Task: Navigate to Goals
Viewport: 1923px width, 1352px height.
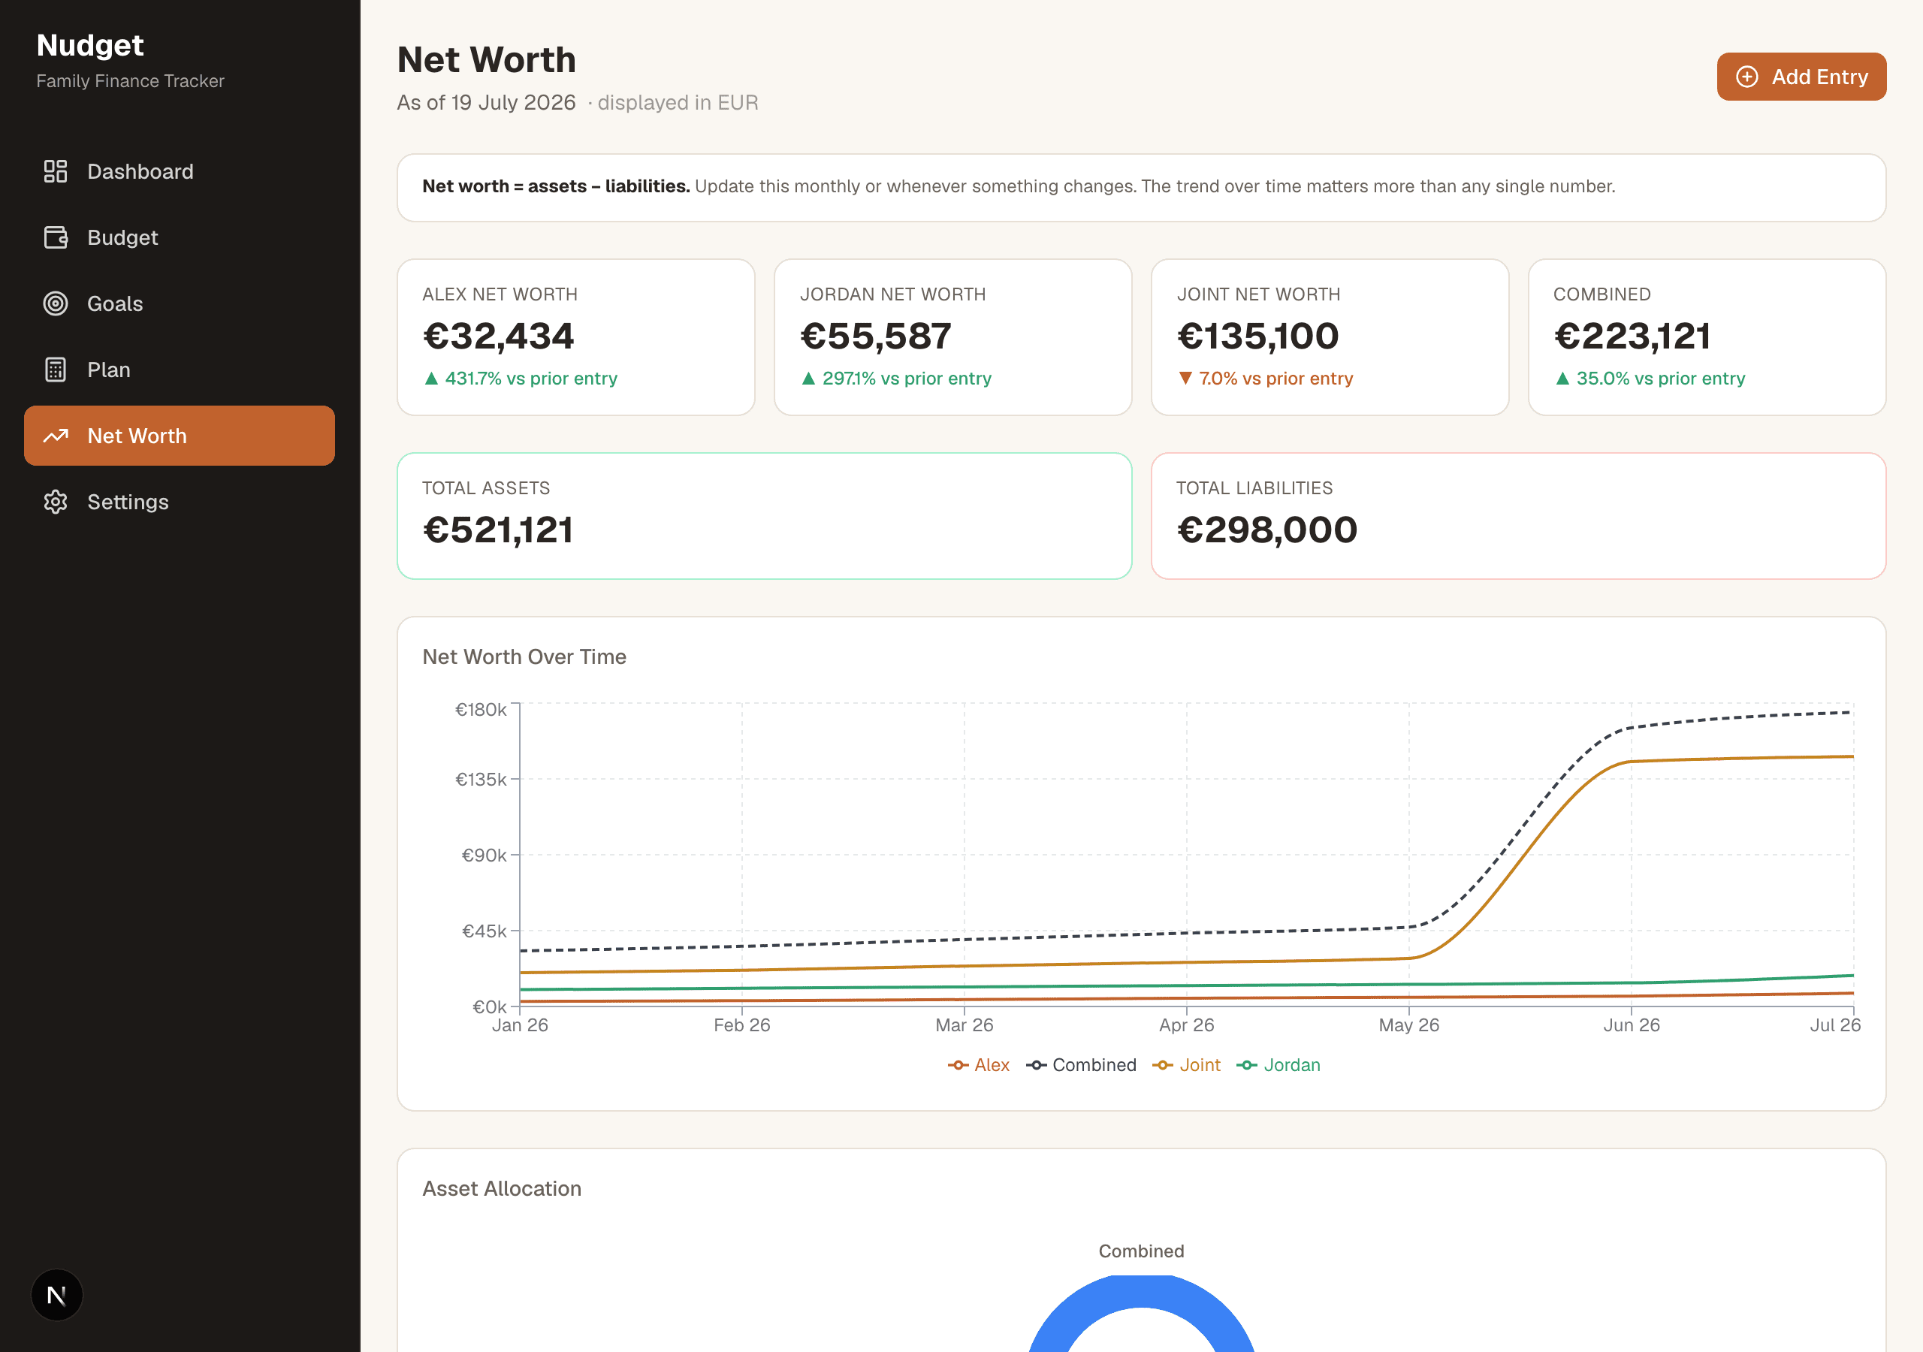Action: pos(180,303)
